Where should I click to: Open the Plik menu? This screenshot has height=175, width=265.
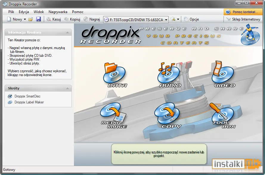click(x=11, y=12)
